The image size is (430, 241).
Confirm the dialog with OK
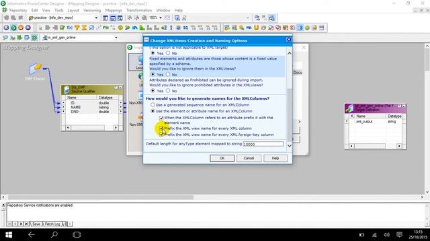[x=222, y=158]
